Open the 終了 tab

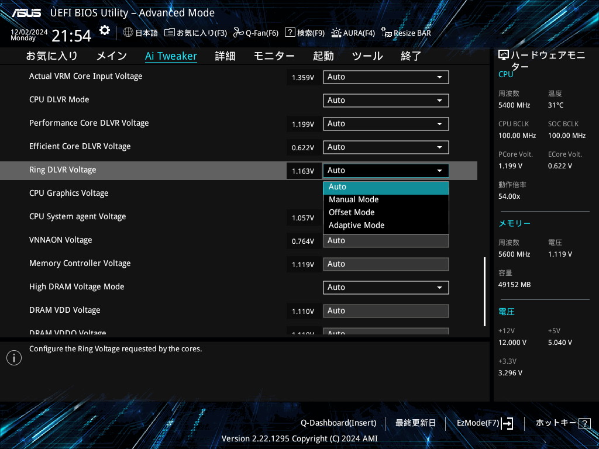coord(411,56)
